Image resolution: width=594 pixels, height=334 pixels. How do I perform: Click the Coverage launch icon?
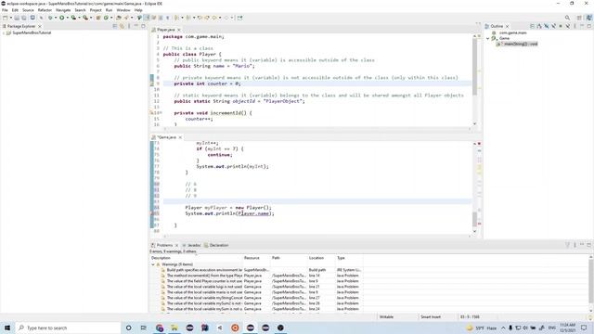pos(73,18)
